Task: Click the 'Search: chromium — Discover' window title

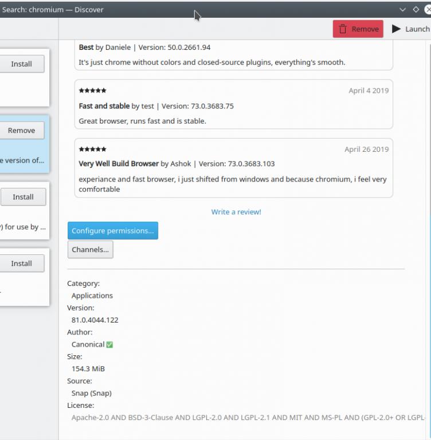Action: (53, 10)
